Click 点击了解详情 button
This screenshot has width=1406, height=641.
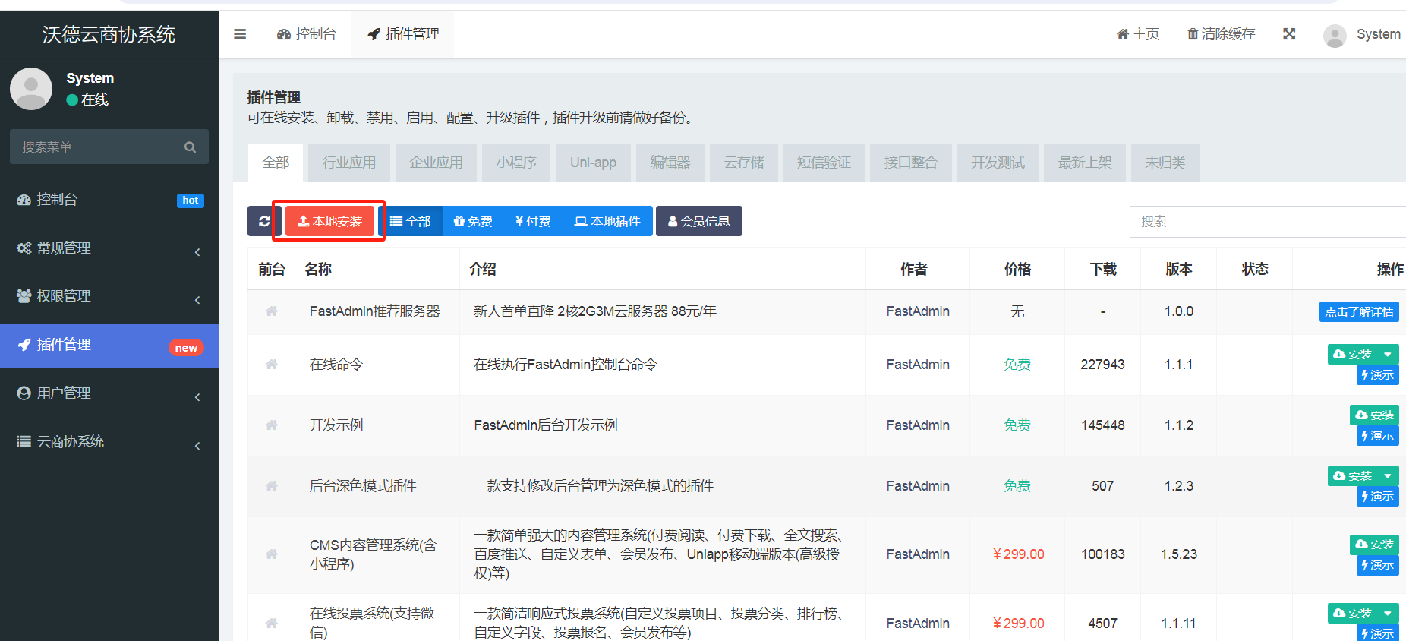click(x=1359, y=311)
